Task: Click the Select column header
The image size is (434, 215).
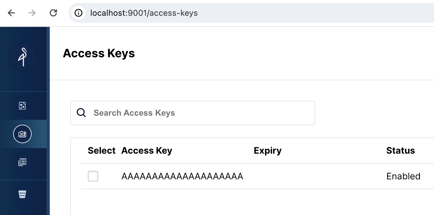Action: 102,150
